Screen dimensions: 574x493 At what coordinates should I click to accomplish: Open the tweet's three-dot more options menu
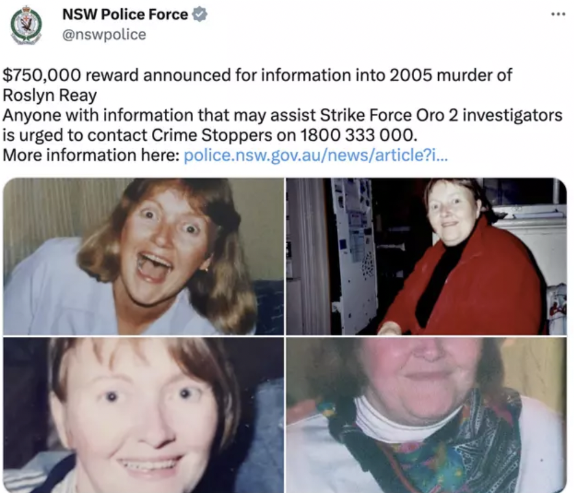pyautogui.click(x=558, y=14)
